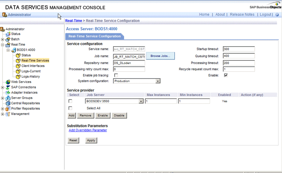Uncheck the Enable checkbox
Screen dimensions: 282x173
point(226,75)
